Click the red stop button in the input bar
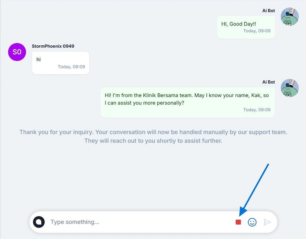306x239 pixels. point(238,222)
